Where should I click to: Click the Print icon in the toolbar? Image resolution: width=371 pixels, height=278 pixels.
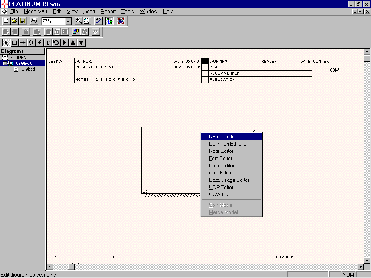coord(34,21)
